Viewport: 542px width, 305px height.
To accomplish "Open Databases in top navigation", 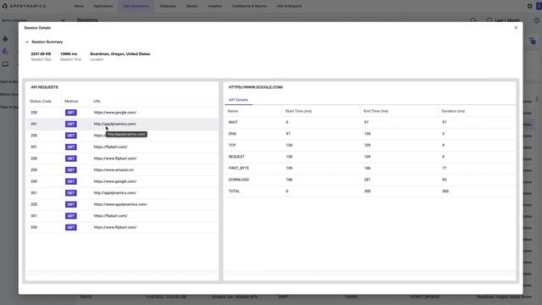I will [x=168, y=6].
